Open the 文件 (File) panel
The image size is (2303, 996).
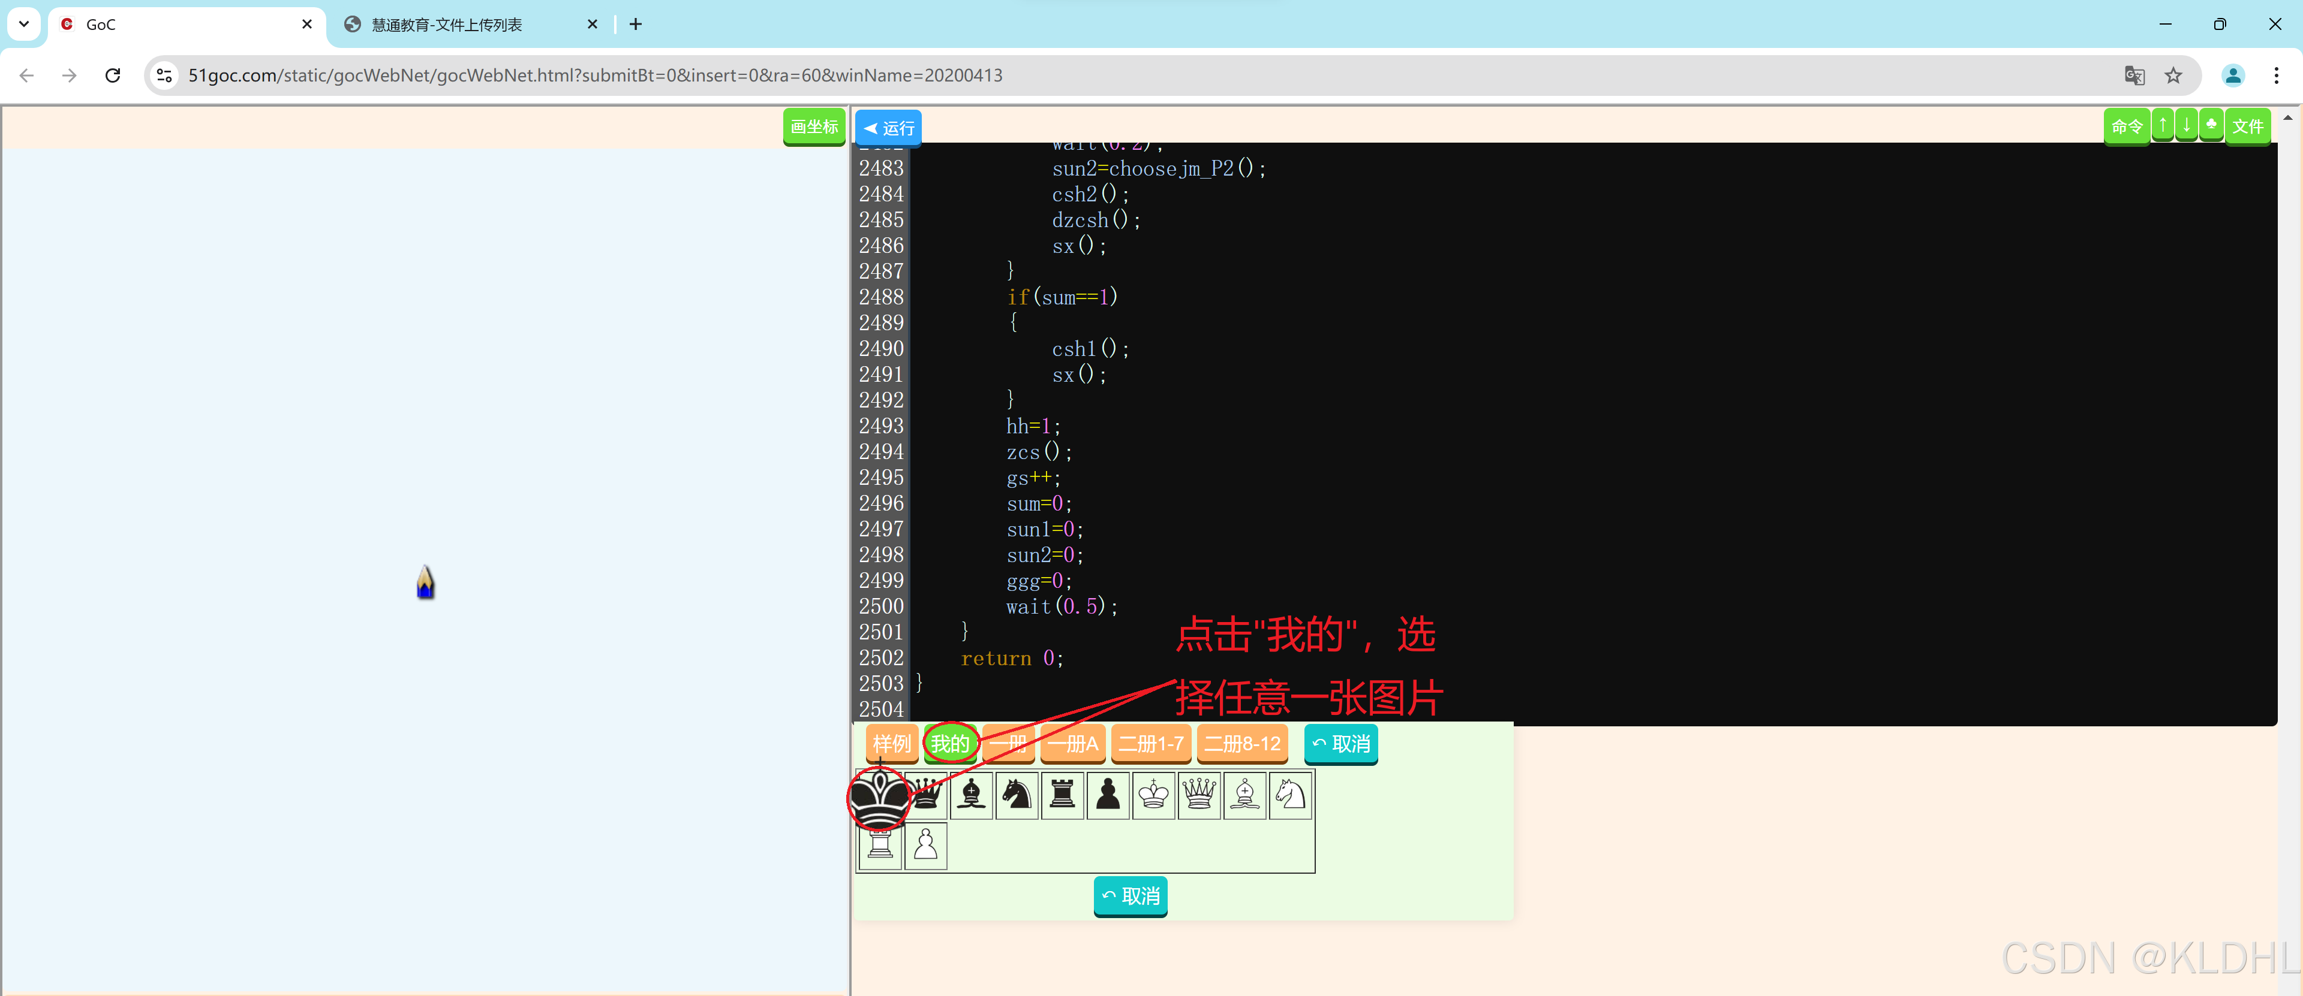coord(2248,126)
